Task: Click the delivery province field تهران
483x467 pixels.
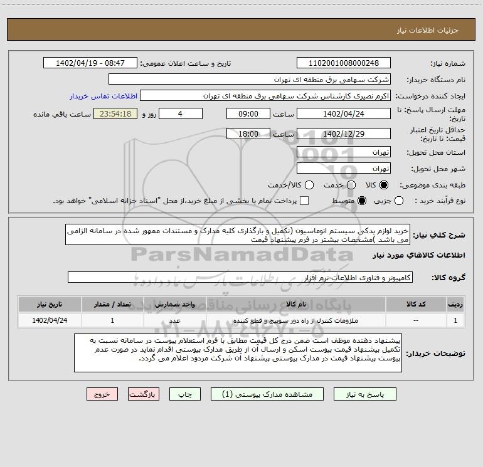Action: 344,152
